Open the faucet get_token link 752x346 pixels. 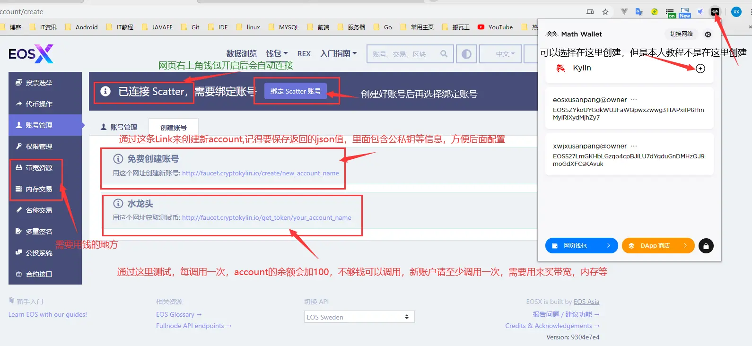click(x=267, y=217)
